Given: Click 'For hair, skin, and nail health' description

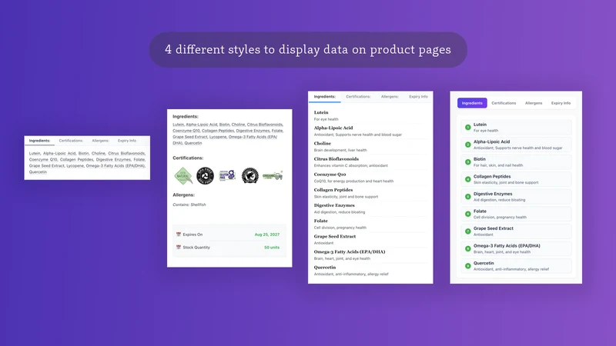Looking at the screenshot, I should 497,165.
